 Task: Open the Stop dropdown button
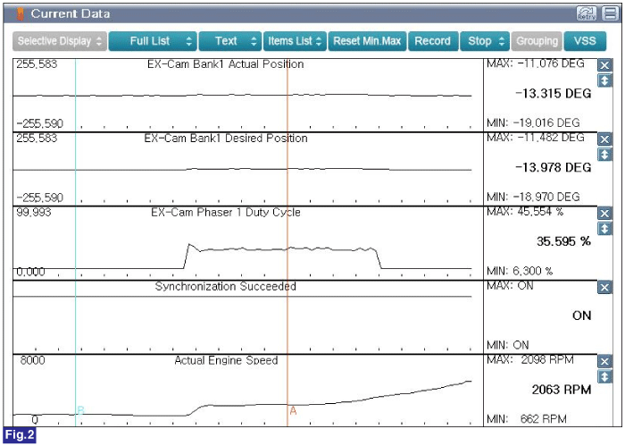click(485, 41)
